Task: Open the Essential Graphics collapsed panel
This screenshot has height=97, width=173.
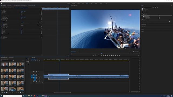Action: (144, 23)
